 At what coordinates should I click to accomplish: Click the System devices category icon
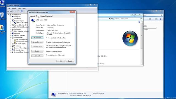pos(13,50)
